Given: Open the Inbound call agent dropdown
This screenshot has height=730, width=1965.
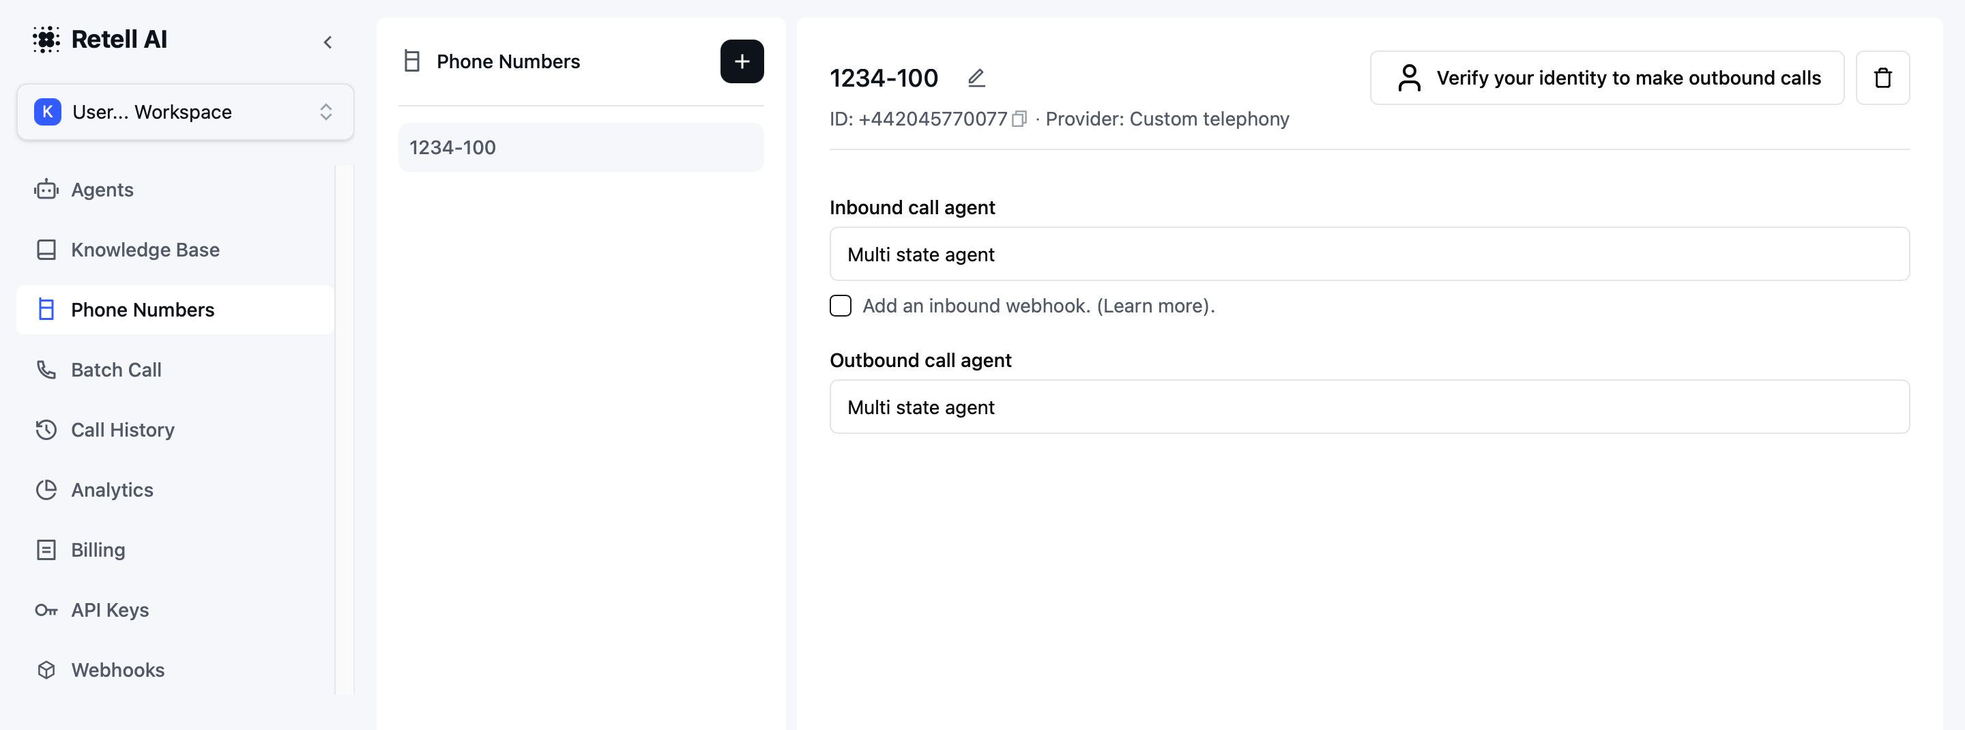Looking at the screenshot, I should 1369,254.
